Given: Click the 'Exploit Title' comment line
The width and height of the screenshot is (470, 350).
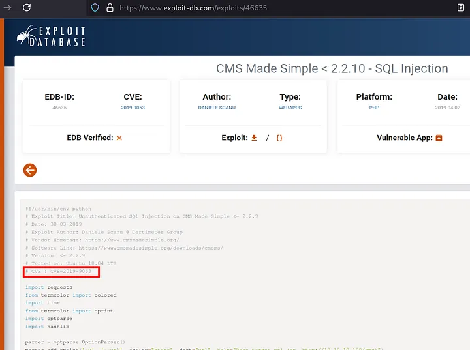Looking at the screenshot, I should (x=142, y=216).
